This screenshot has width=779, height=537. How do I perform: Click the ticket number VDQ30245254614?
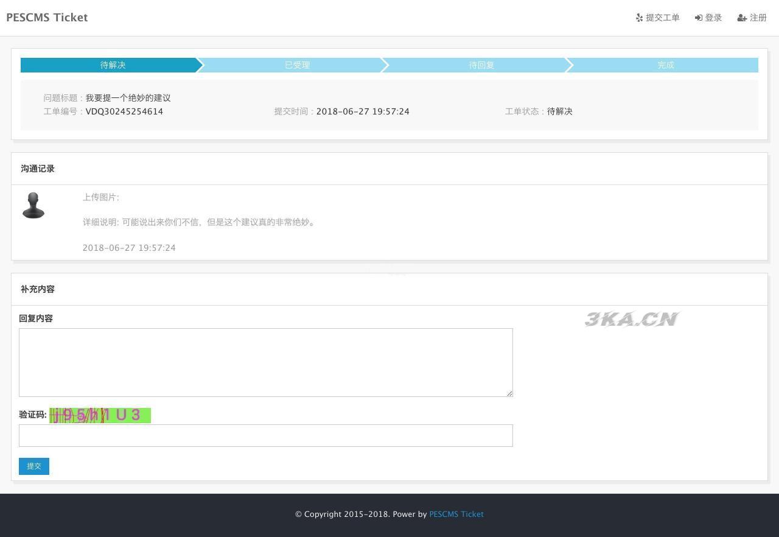[x=124, y=111]
